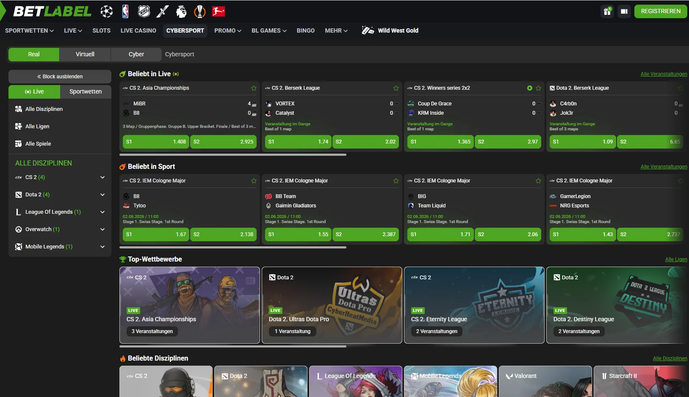Favorite the C4rb0n vs Jok3r match

pyautogui.click(x=681, y=88)
